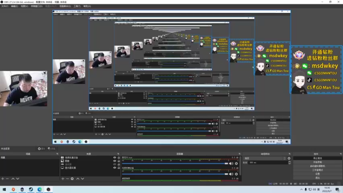Open the 渐变 transition type dropdown

265,158
